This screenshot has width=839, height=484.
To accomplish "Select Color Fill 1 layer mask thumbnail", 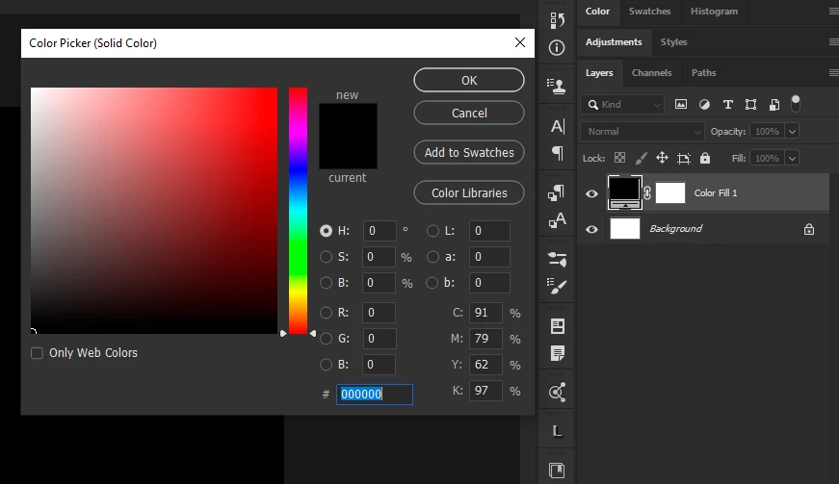I will tap(669, 192).
